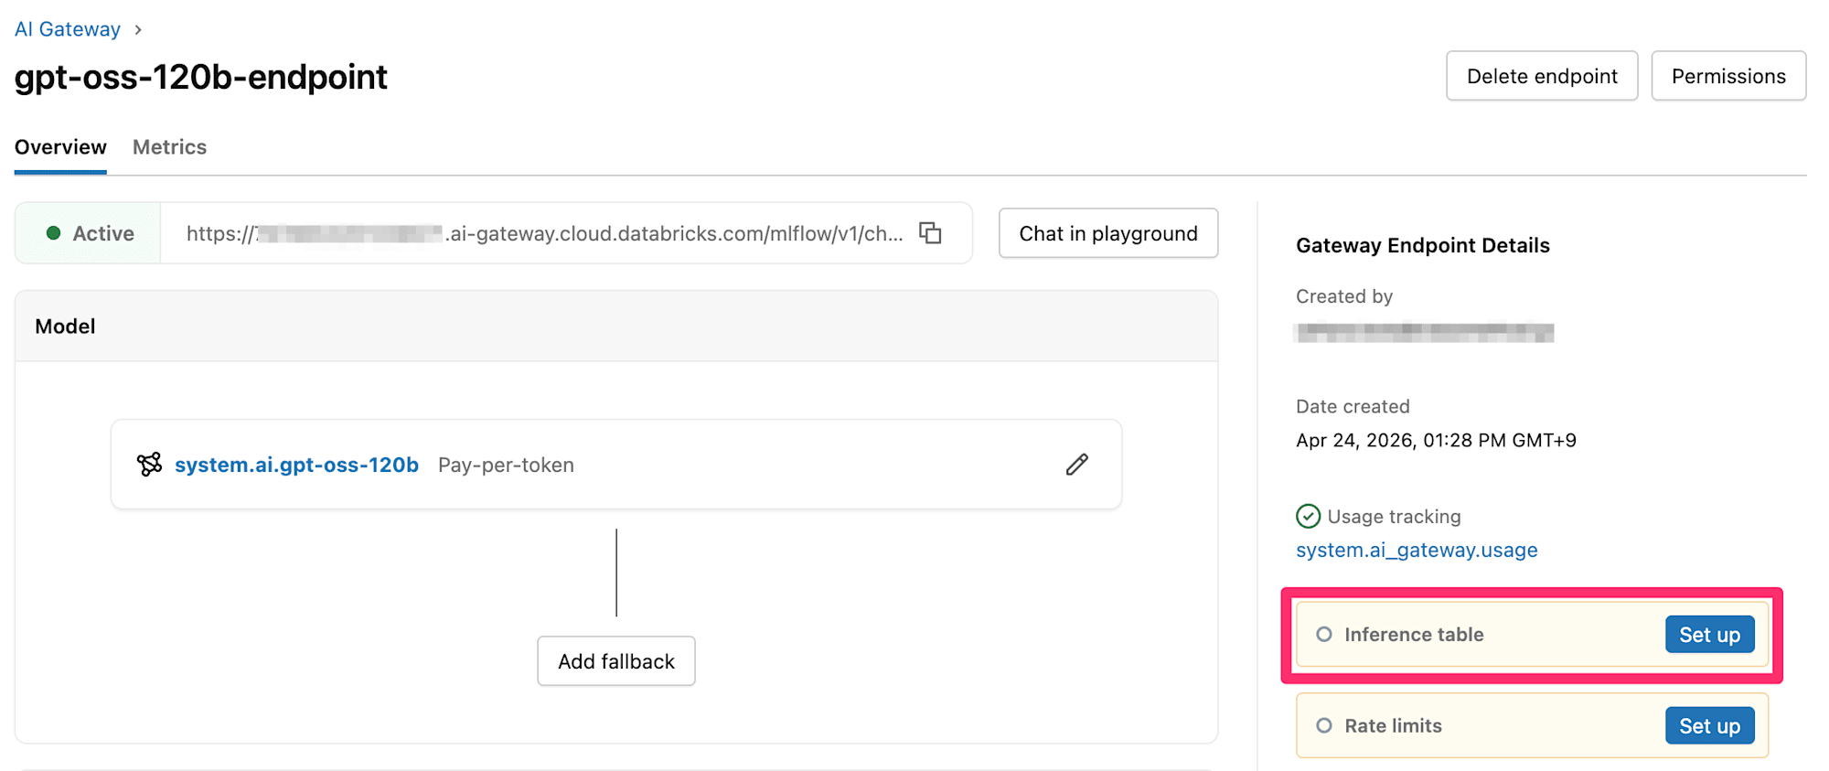
Task: Click the green Usage tracking check icon
Action: click(x=1308, y=517)
